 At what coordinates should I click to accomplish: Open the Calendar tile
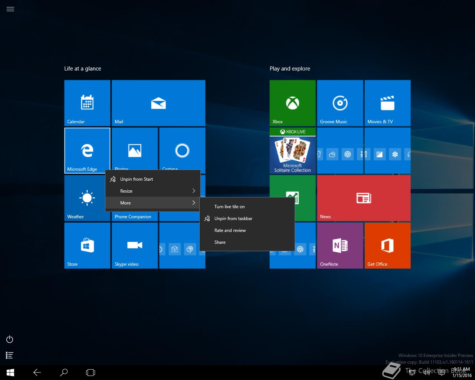[x=87, y=103]
